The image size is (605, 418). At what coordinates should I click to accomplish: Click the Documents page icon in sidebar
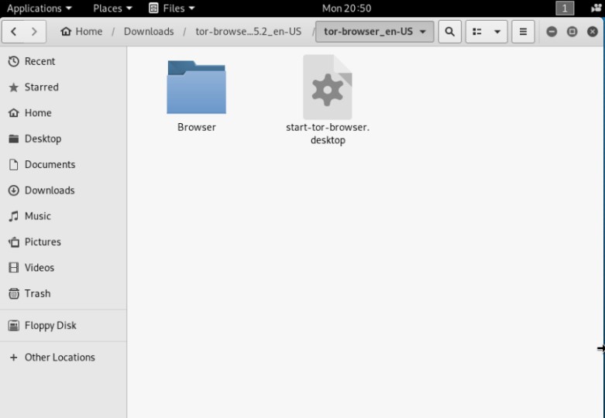tap(13, 165)
